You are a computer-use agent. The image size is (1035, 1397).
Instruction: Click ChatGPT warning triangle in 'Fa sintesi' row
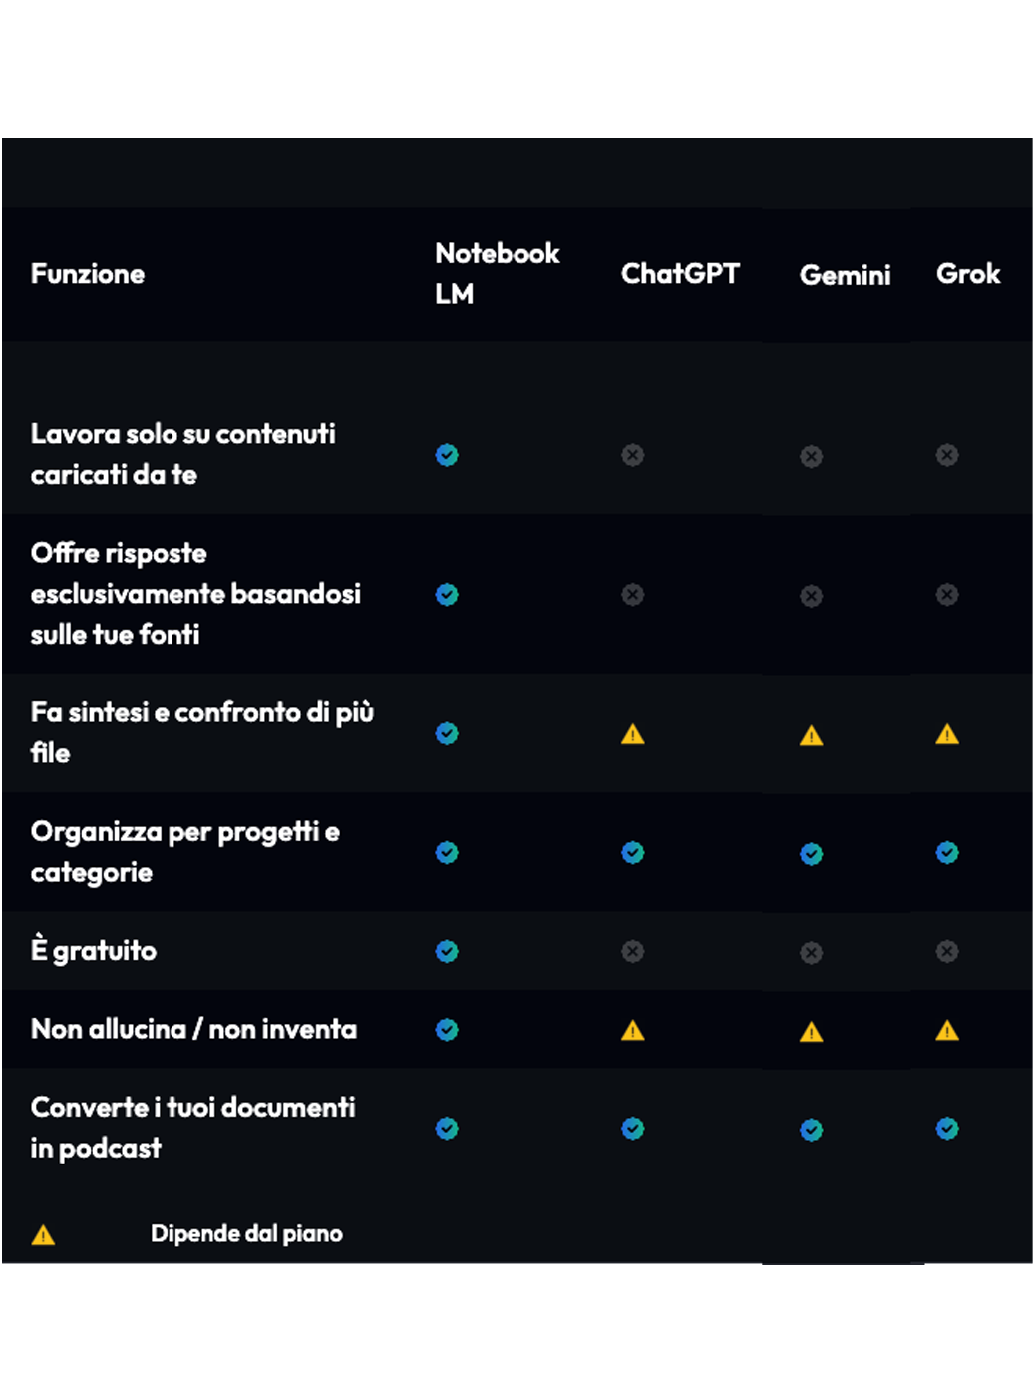coord(633,735)
